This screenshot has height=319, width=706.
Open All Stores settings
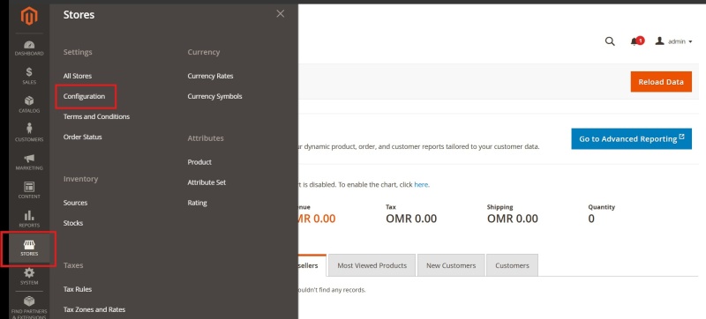coord(78,76)
